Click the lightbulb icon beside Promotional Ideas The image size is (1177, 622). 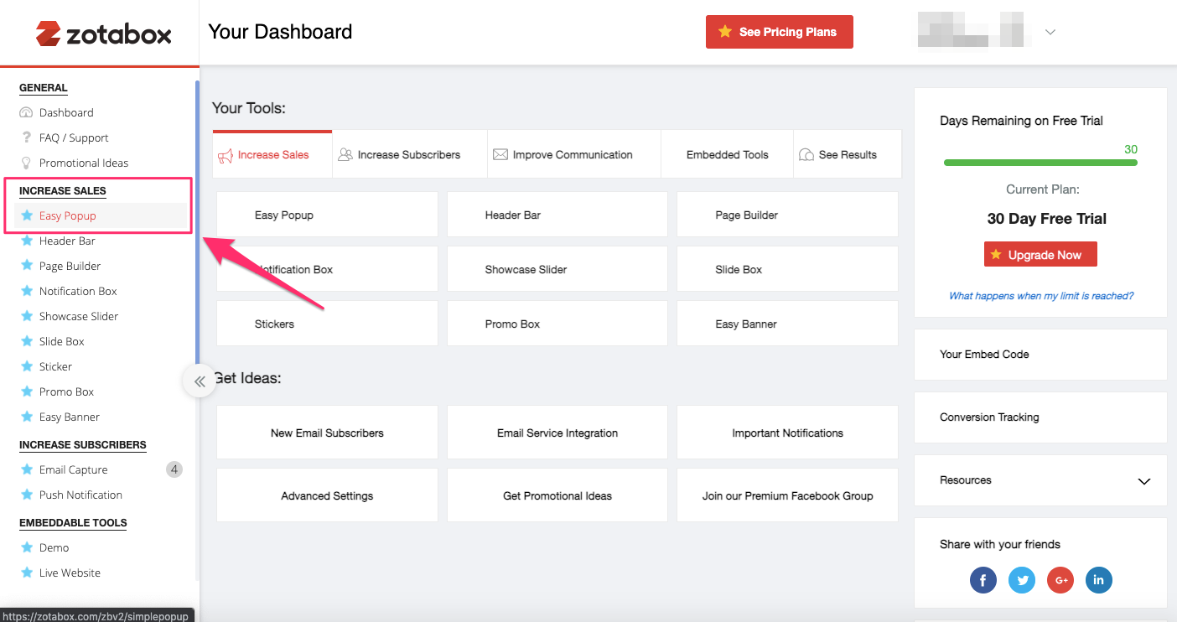[26, 163]
